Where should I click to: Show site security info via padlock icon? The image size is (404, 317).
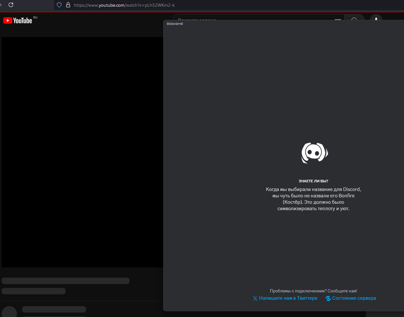point(68,5)
